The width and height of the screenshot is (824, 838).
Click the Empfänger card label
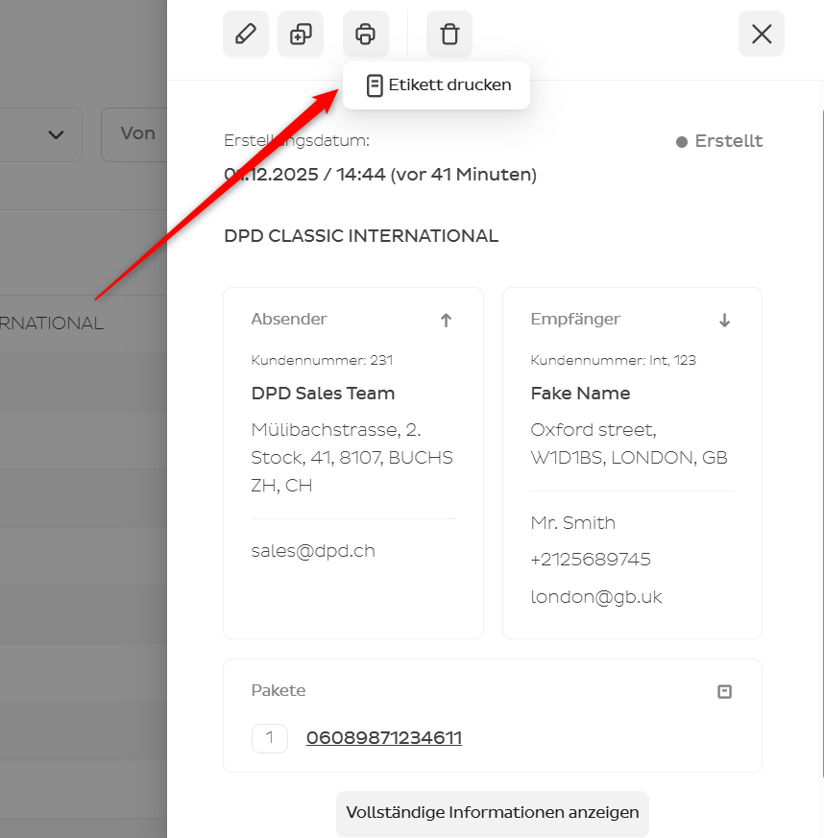[x=575, y=319]
